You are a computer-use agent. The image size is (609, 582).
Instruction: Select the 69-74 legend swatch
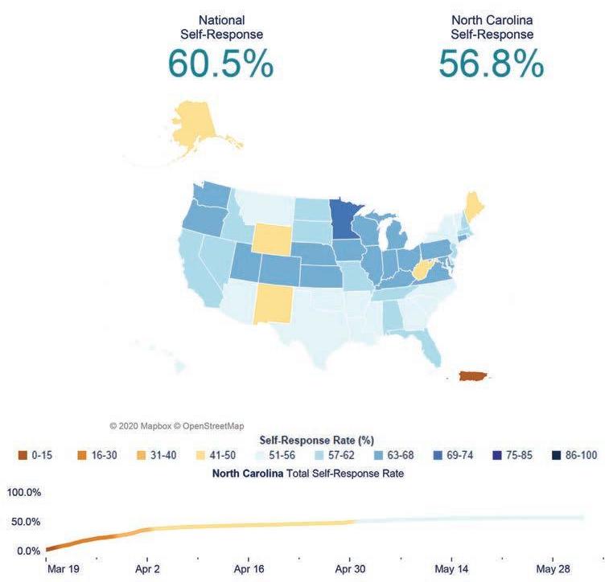point(438,455)
